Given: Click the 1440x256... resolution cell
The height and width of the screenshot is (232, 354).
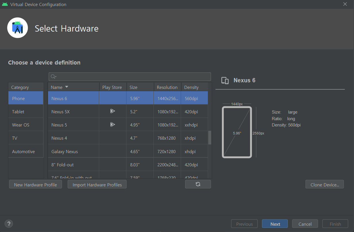Looking at the screenshot, I should (x=168, y=98).
